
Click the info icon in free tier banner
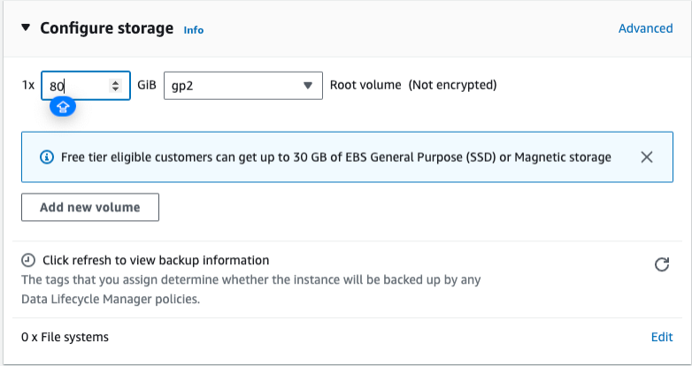point(46,157)
